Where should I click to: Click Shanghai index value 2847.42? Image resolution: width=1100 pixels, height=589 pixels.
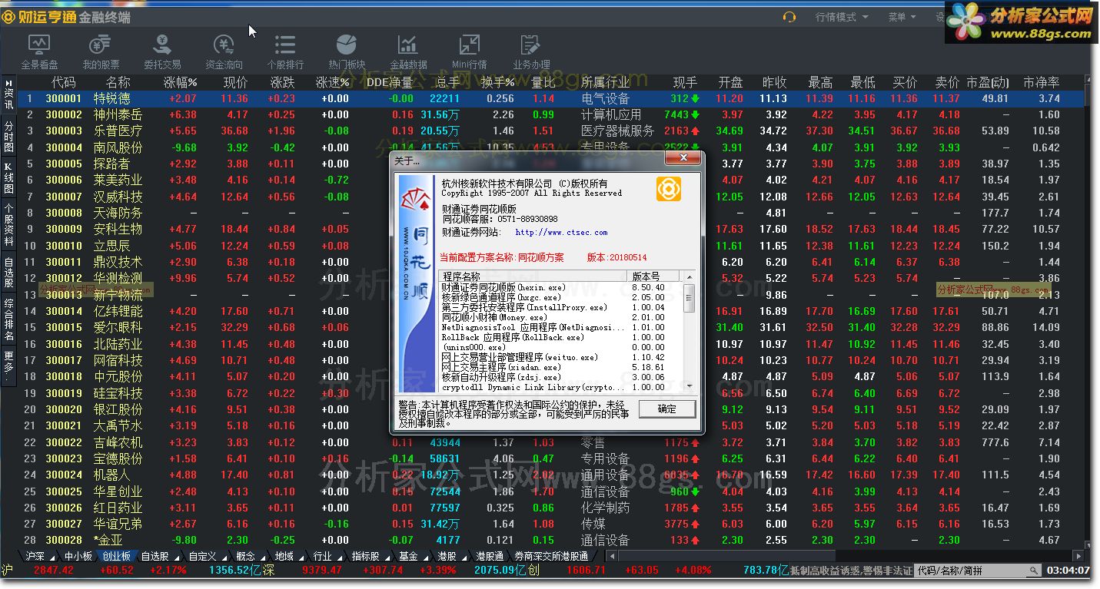click(54, 571)
